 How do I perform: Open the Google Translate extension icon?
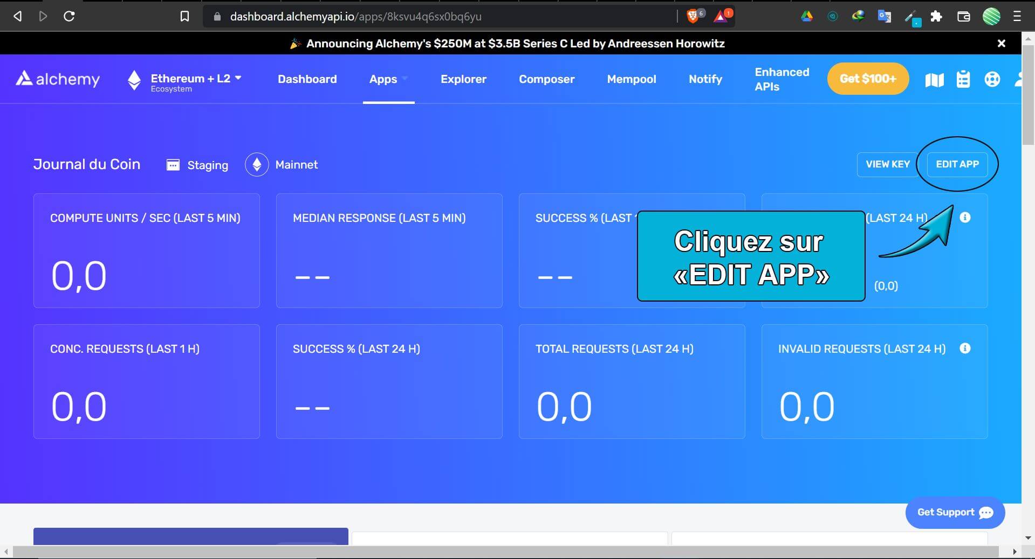pos(885,16)
